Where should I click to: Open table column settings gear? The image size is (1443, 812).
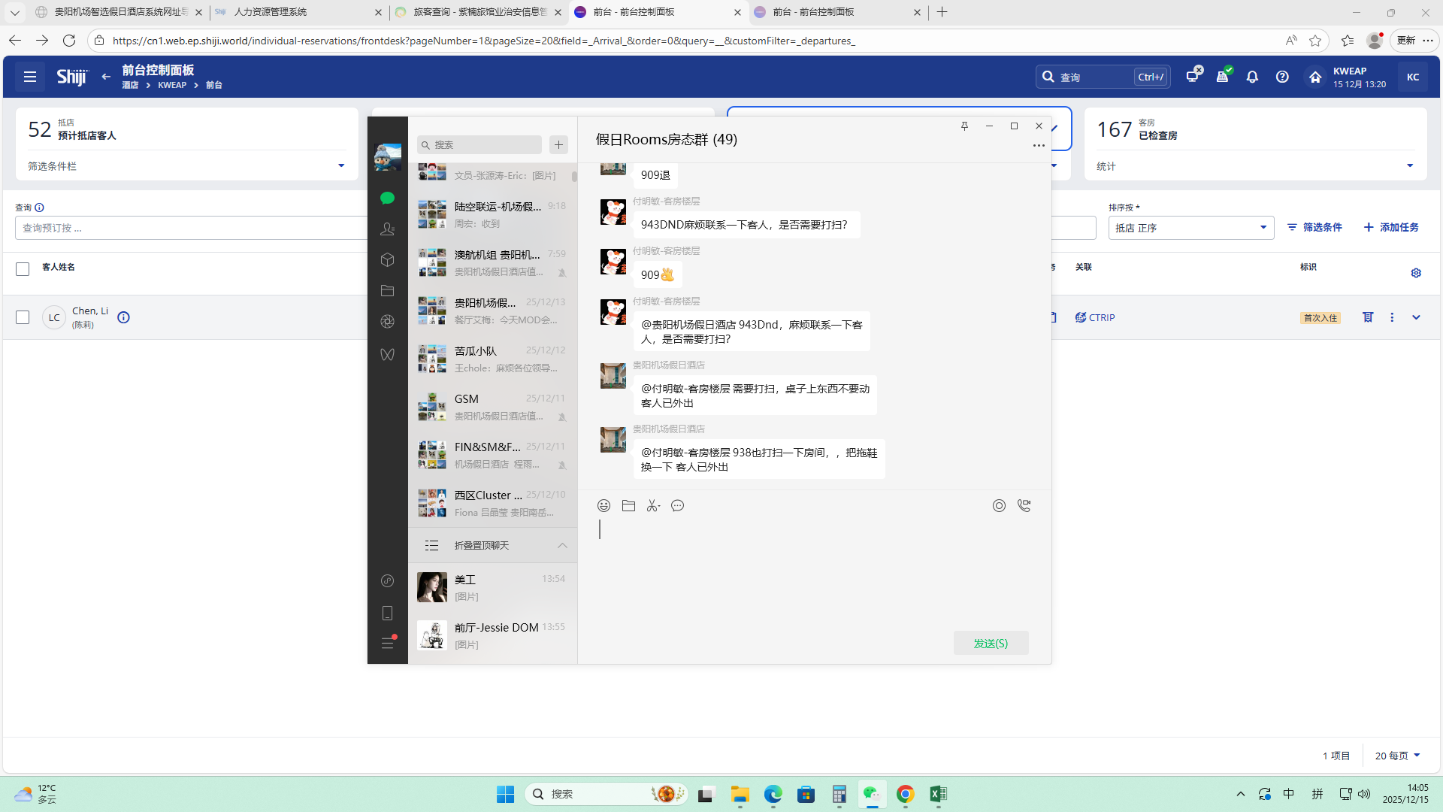coord(1416,273)
